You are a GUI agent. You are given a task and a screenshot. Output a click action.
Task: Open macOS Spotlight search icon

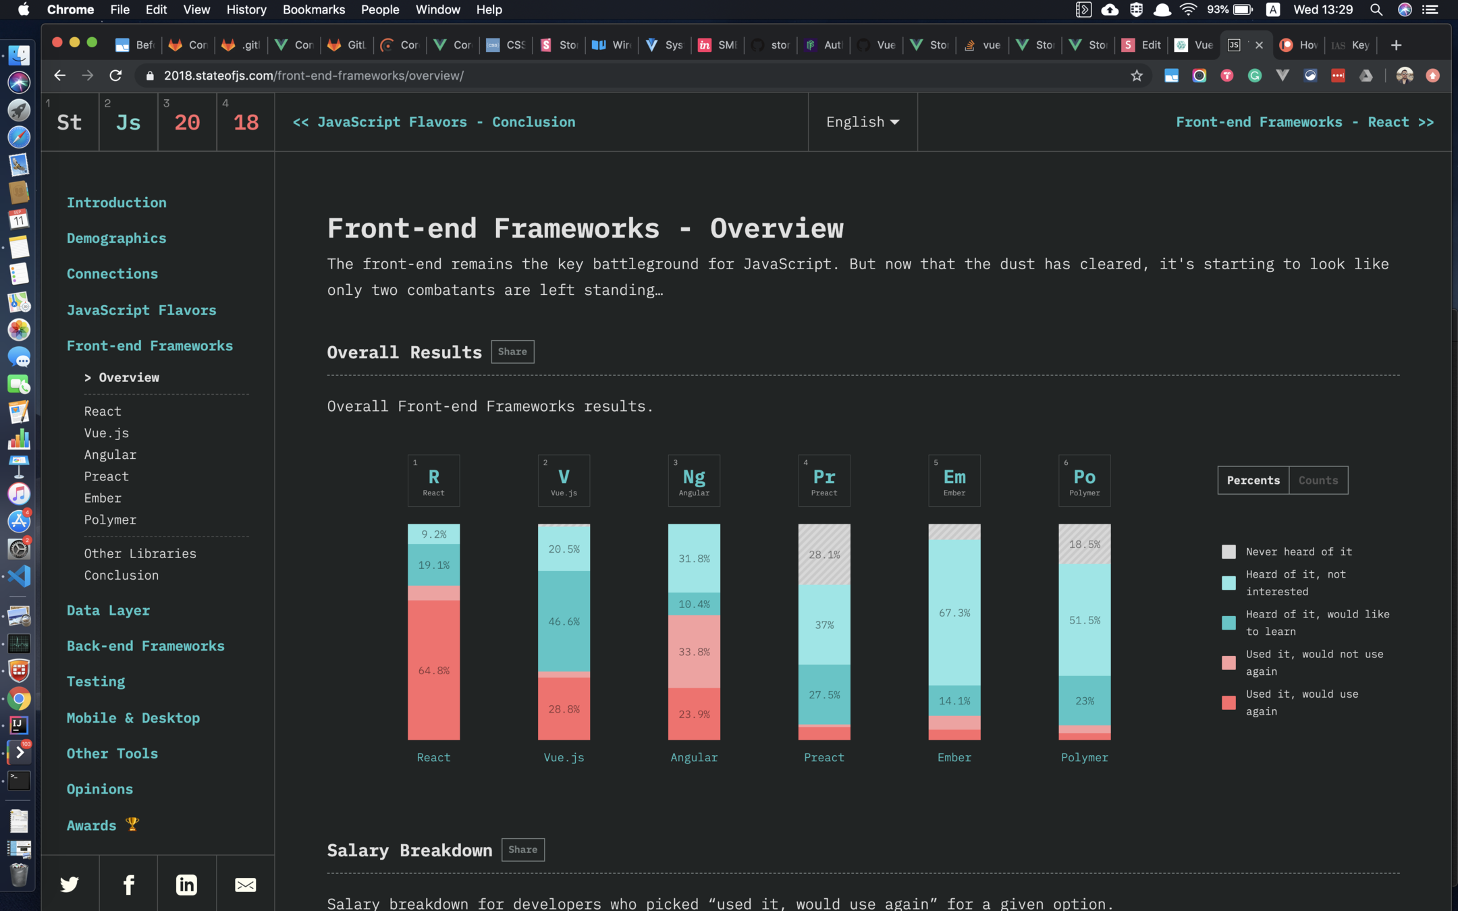[1376, 9]
